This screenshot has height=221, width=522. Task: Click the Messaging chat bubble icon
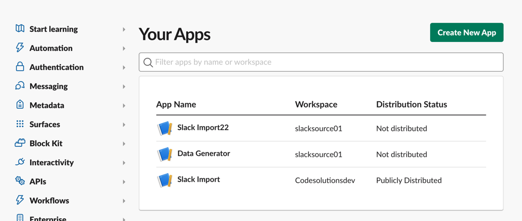pyautogui.click(x=20, y=86)
